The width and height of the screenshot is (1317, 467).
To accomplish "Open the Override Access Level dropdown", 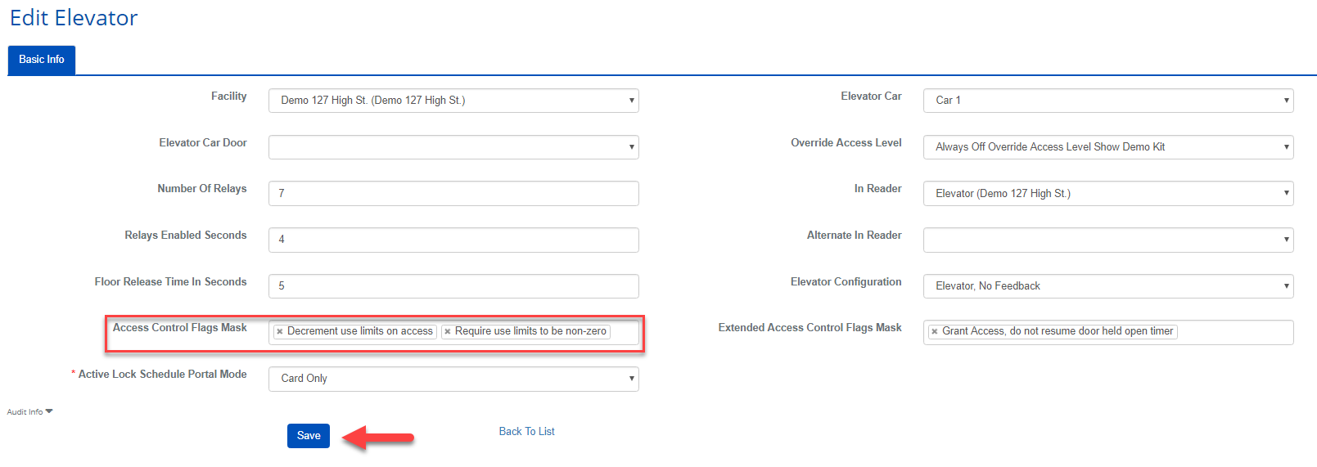I will click(x=1108, y=147).
